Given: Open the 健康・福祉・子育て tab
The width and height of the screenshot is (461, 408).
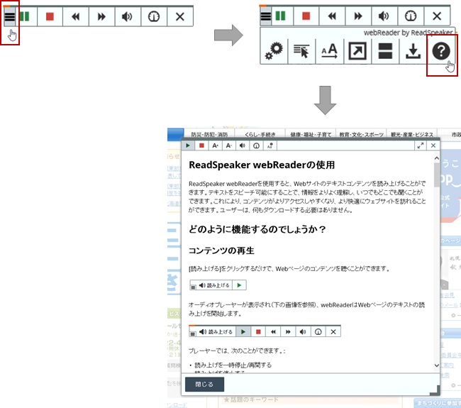Looking at the screenshot, I should (x=311, y=133).
